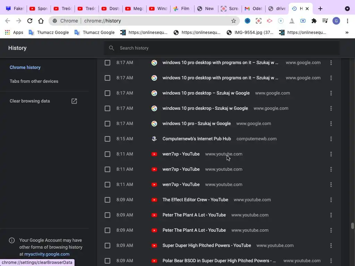The image size is (355, 266).
Task: Open the first Tłumacz Google bookmark
Action: coord(49,32)
